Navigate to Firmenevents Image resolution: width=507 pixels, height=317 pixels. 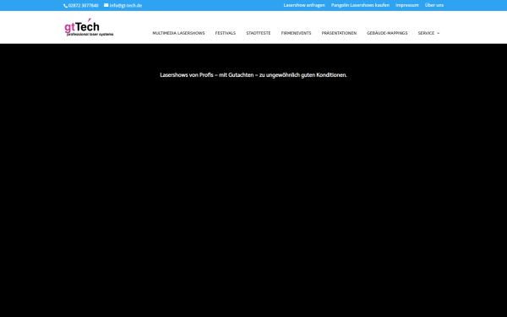coord(297,33)
